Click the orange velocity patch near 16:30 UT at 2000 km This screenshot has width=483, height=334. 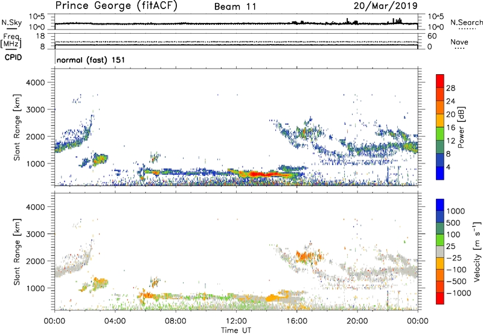308,256
